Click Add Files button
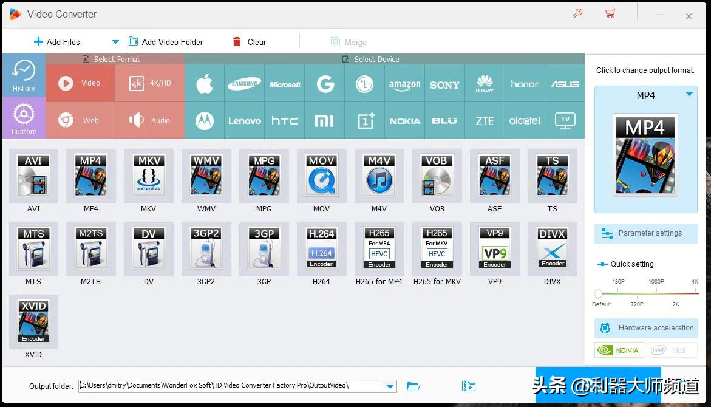 point(56,42)
